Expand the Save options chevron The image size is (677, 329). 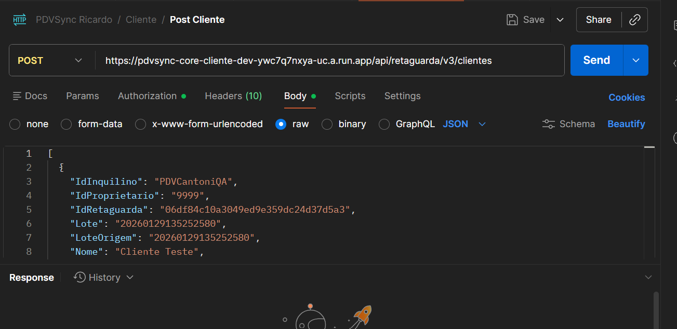pos(560,20)
